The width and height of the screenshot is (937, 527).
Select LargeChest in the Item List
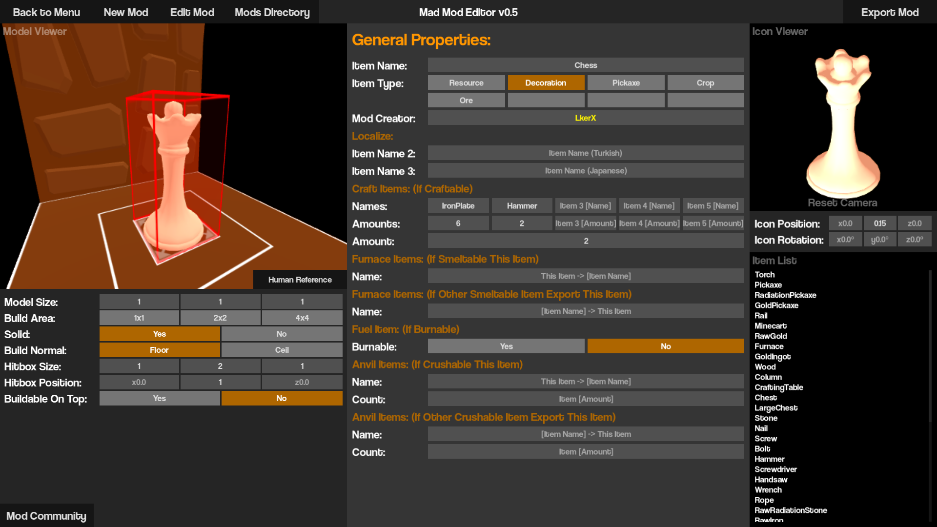point(776,408)
